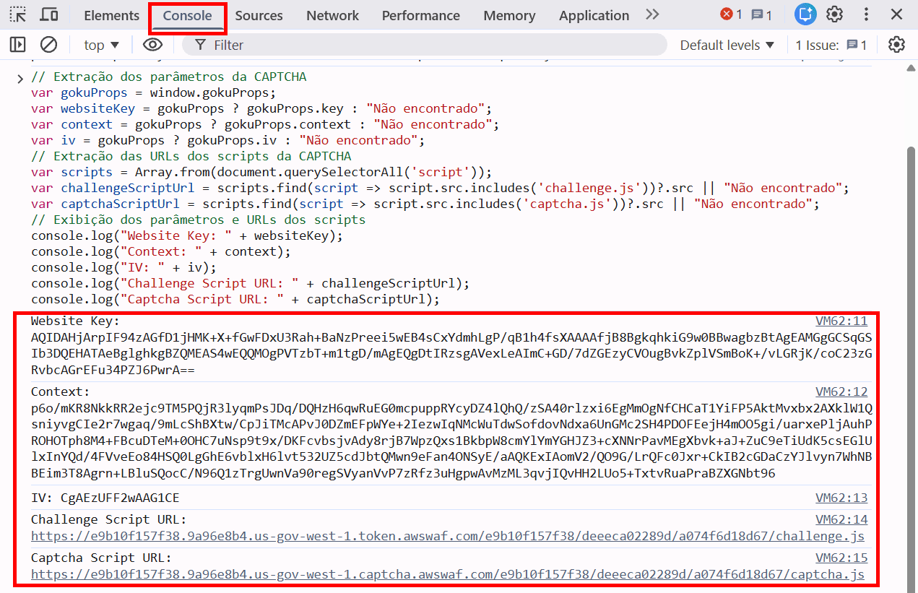Viewport: 918px width, 593px height.
Task: Close the DevTools panel
Action: (896, 14)
